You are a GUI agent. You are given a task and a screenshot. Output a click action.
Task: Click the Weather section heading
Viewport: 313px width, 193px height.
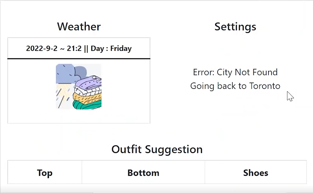79,27
